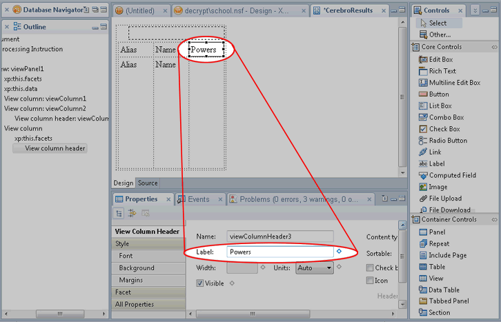Screen dimensions: 501x322
Task: Click the Properties panel horizontal scrollbar
Action: click(253, 314)
